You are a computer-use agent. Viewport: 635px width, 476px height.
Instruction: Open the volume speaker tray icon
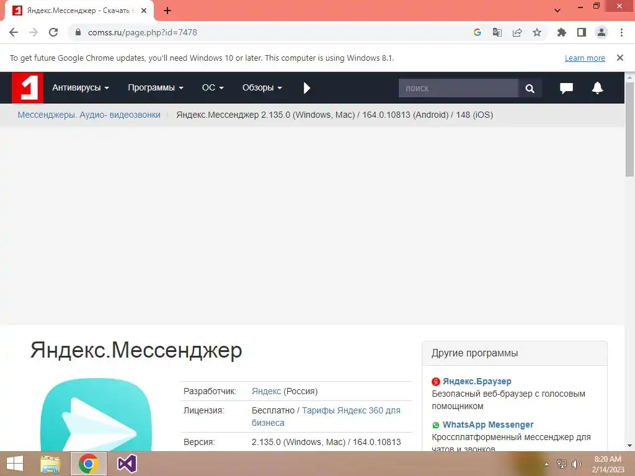576,464
